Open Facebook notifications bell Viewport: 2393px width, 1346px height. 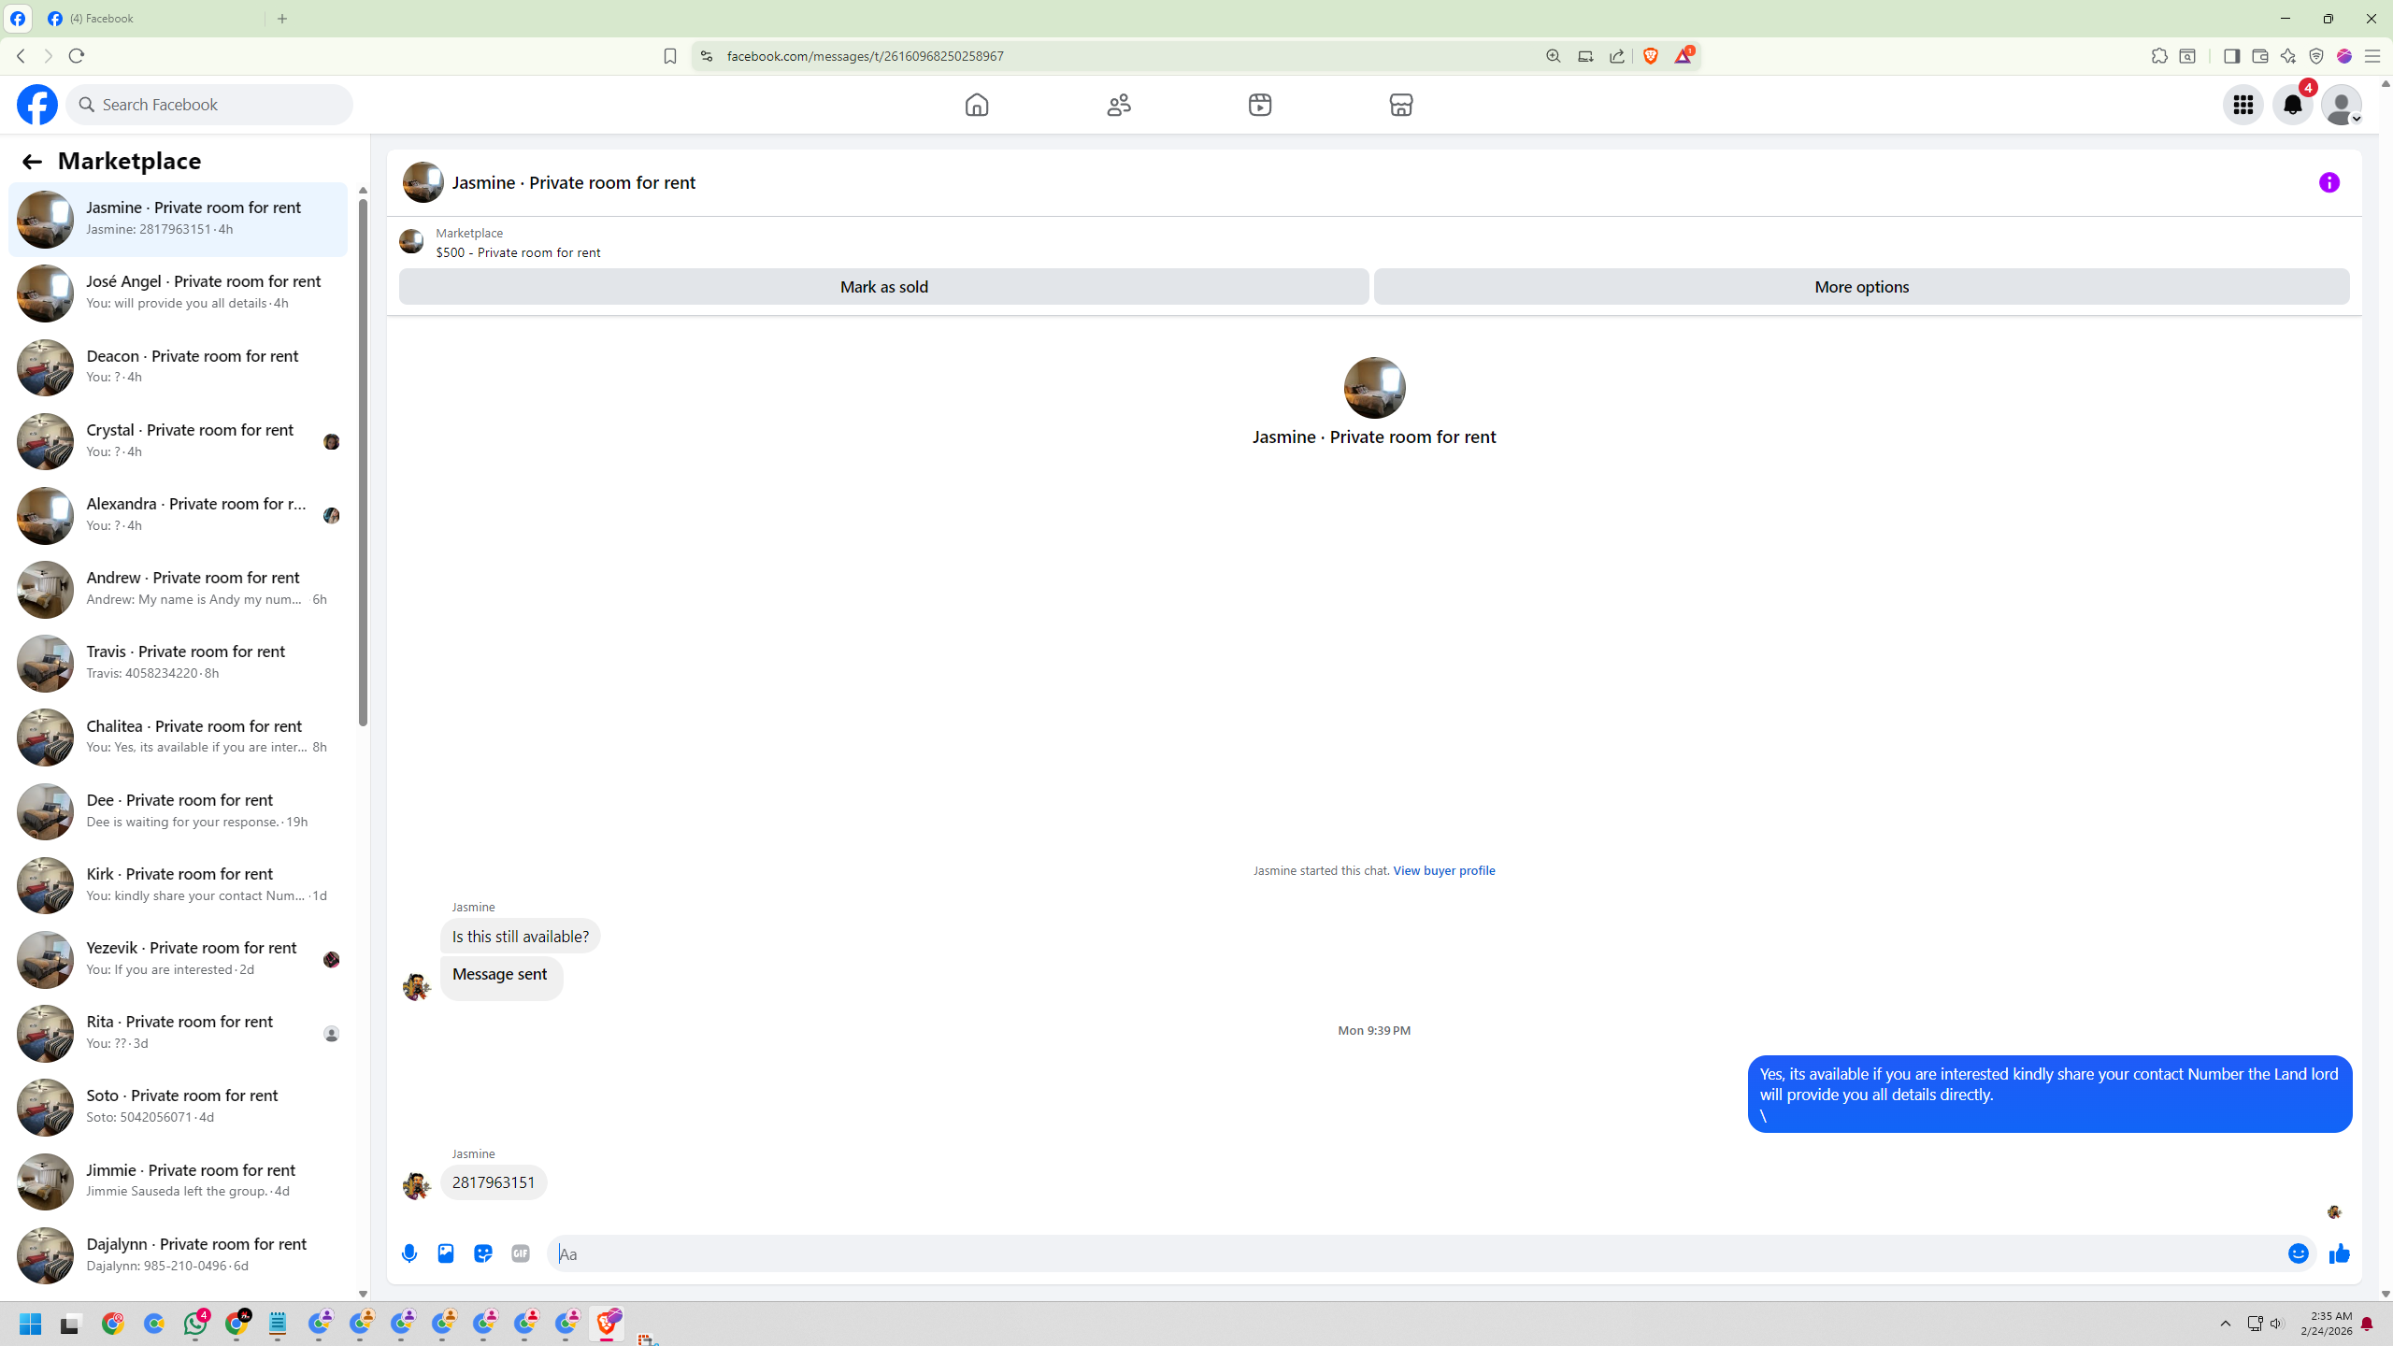[2292, 105]
